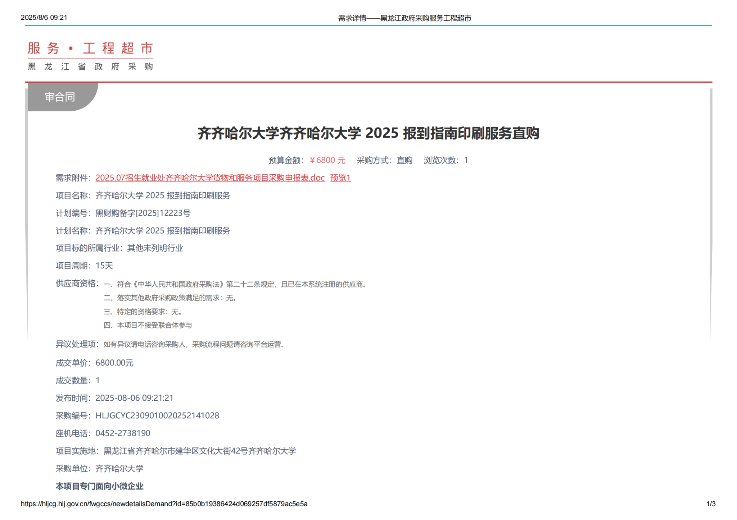This screenshot has height=520, width=737.
Task: Click the header title 需求详情——黑龙江政府采购服务工程超市
Action: (404, 18)
